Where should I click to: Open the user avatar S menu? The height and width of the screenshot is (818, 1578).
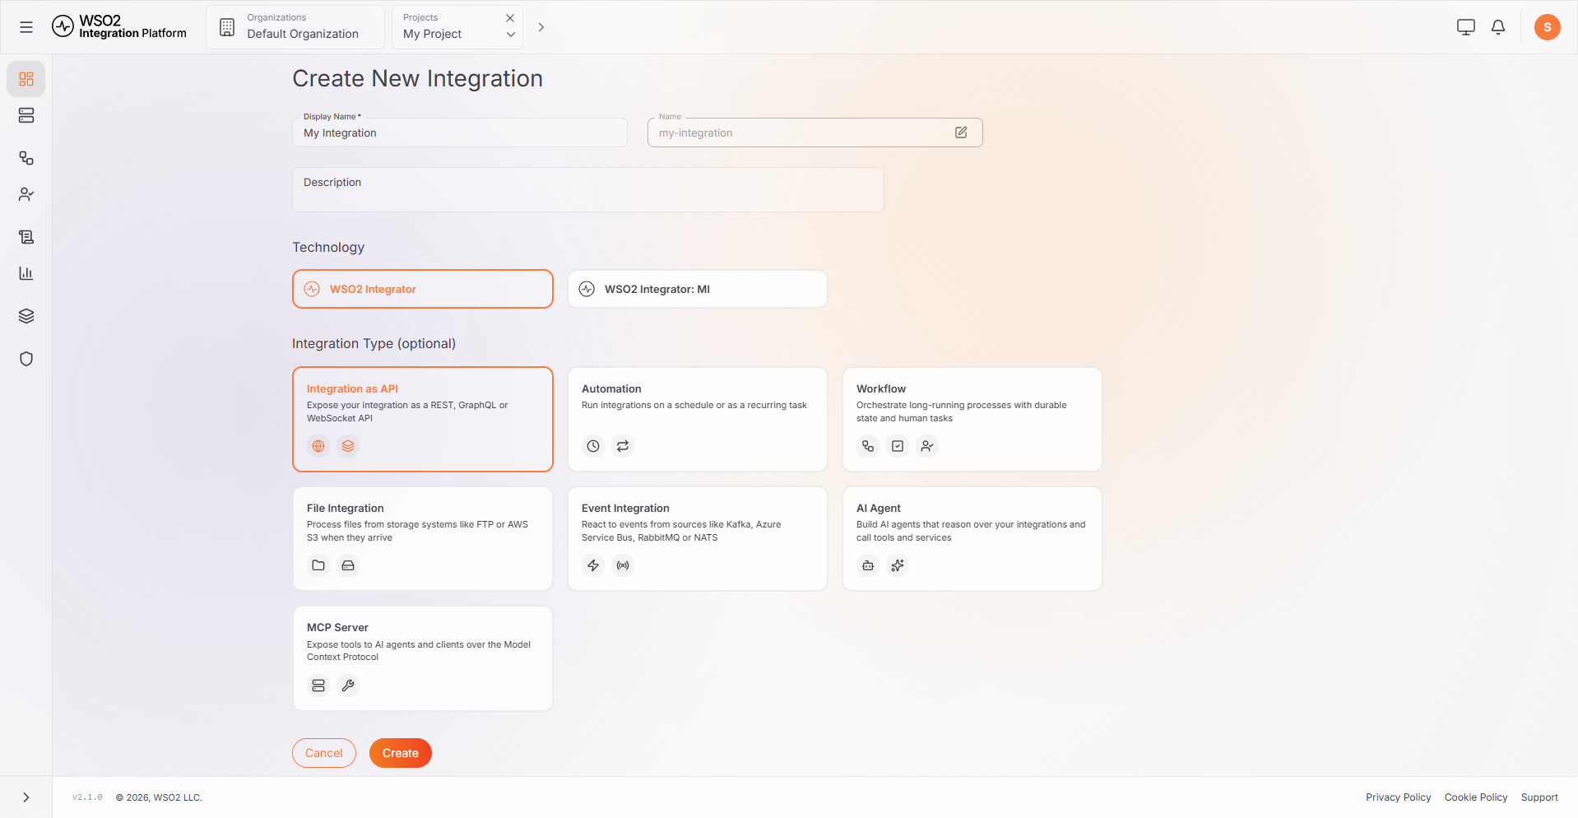(x=1548, y=27)
